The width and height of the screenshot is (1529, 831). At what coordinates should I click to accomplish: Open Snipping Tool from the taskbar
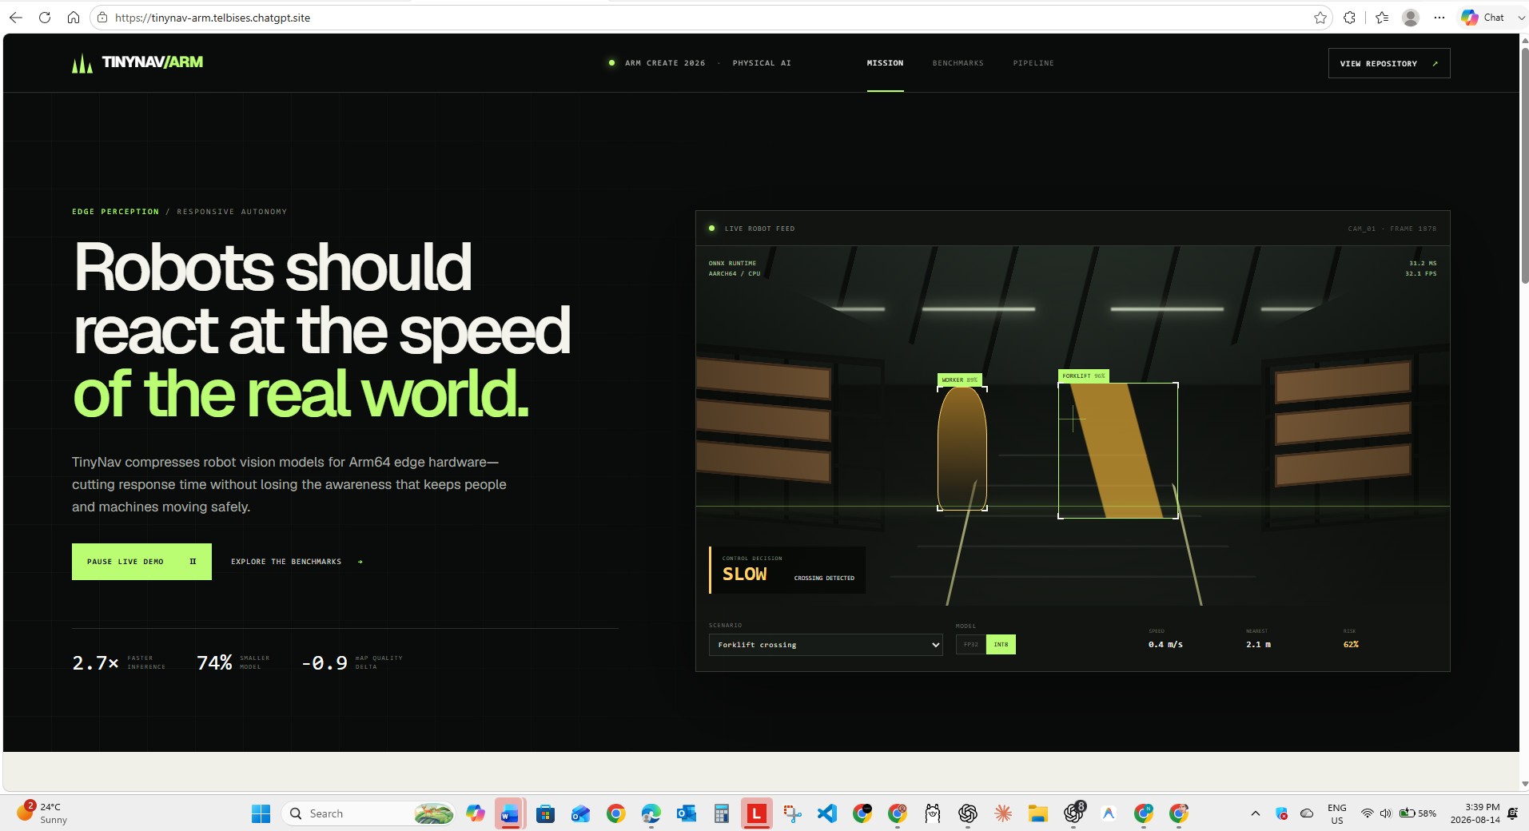(791, 813)
